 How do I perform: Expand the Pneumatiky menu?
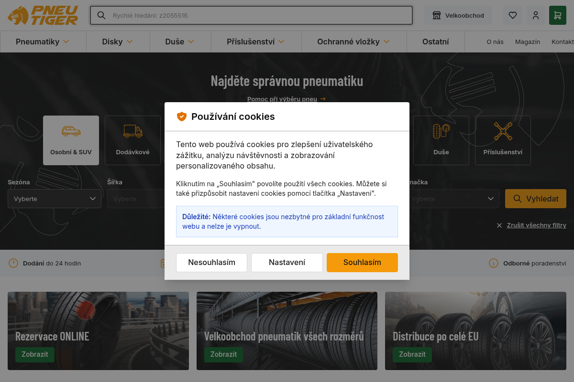click(x=43, y=42)
